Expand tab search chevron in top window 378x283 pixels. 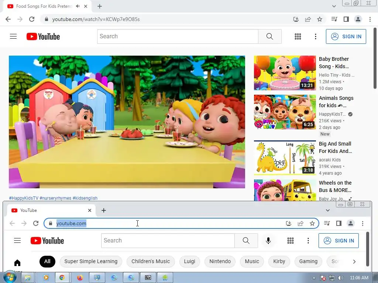(334, 6)
